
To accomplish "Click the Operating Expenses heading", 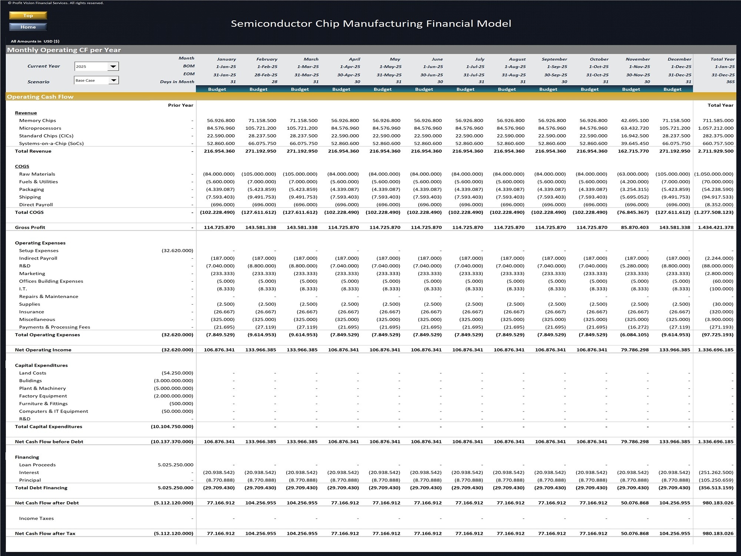I will point(40,243).
